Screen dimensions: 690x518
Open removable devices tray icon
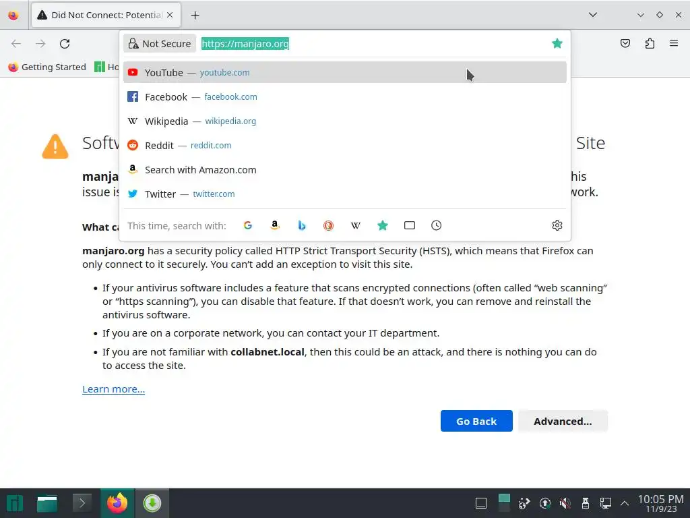pyautogui.click(x=586, y=503)
